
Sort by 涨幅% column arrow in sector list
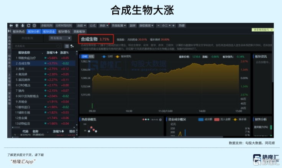coord(56,53)
